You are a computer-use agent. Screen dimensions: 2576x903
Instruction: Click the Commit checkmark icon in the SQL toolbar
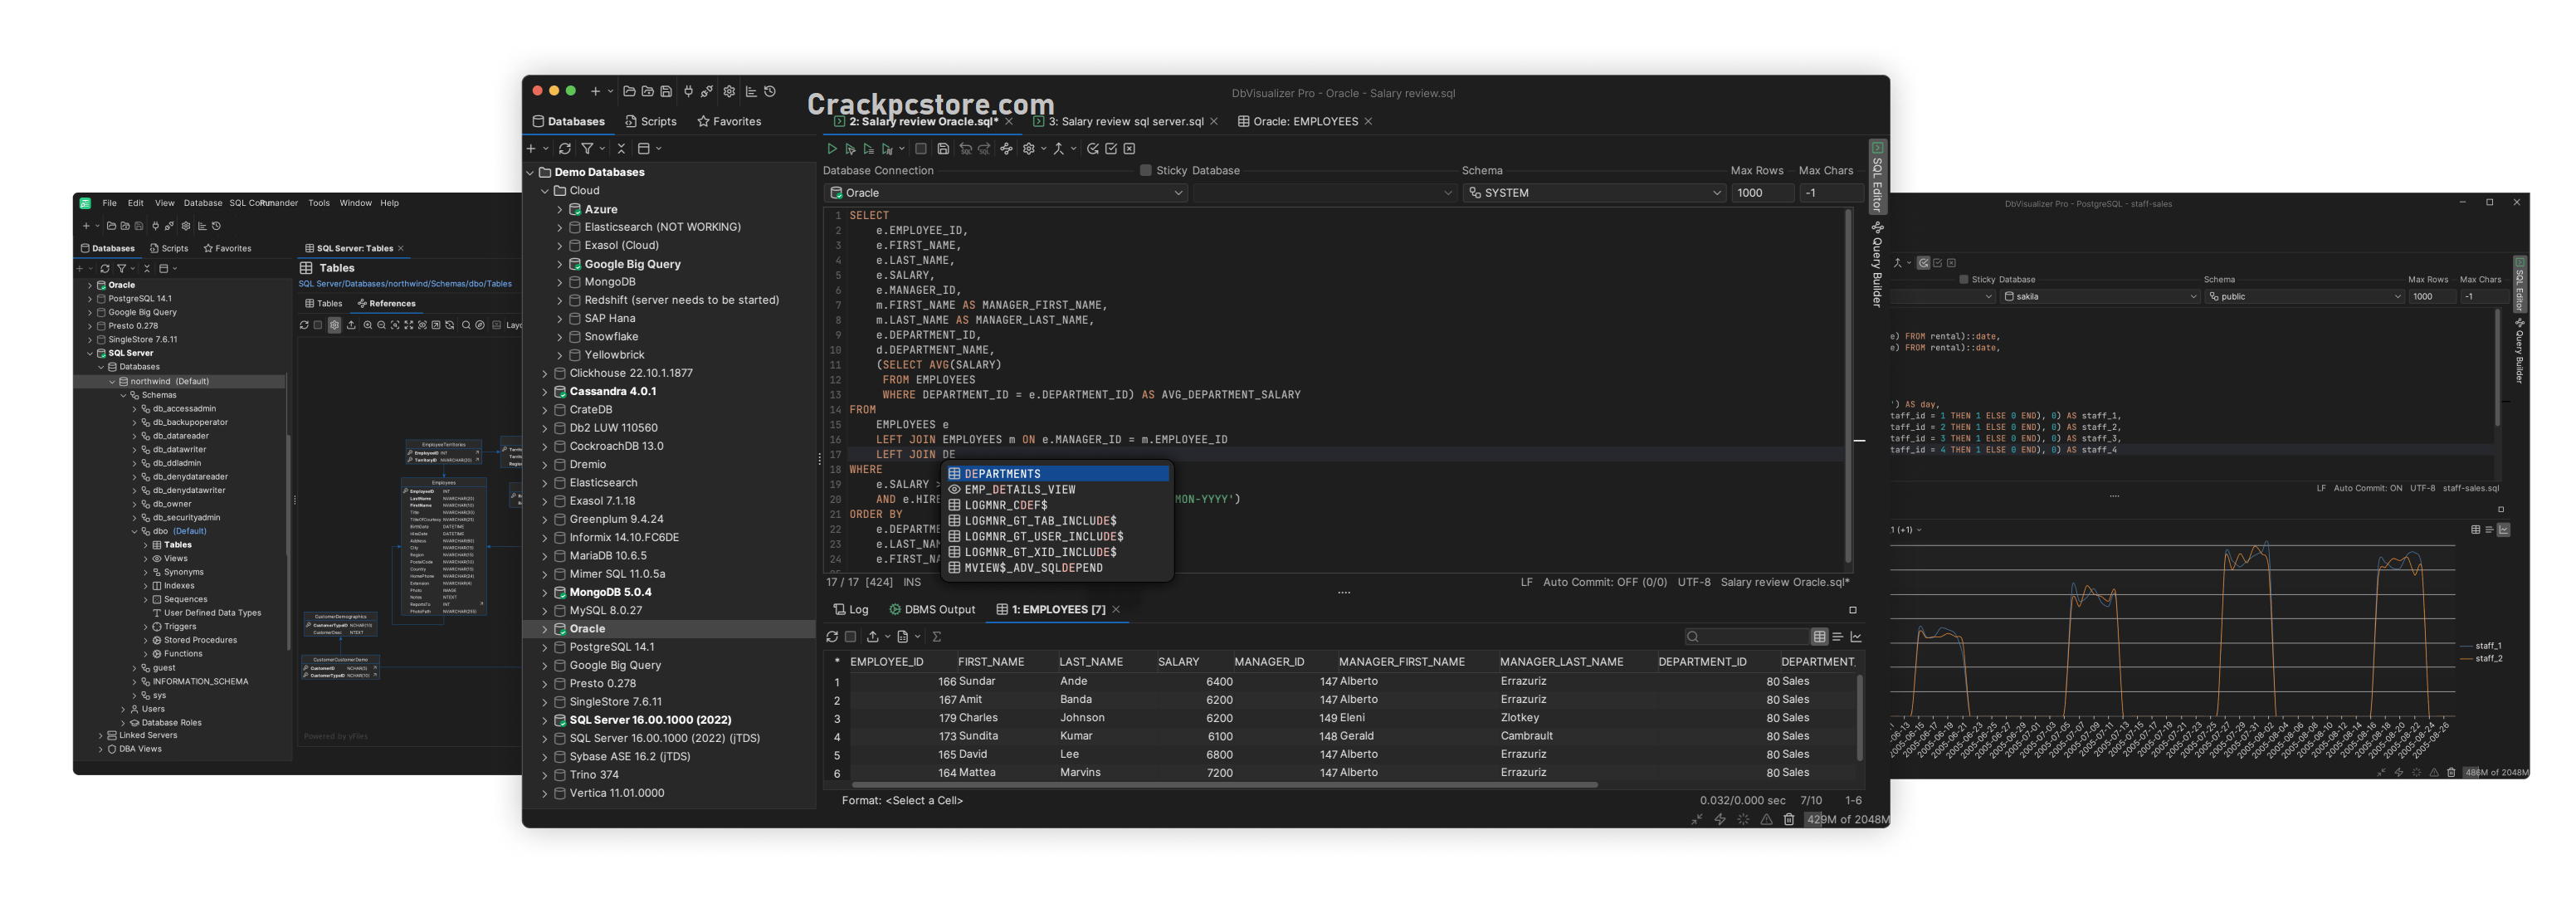tap(1111, 149)
